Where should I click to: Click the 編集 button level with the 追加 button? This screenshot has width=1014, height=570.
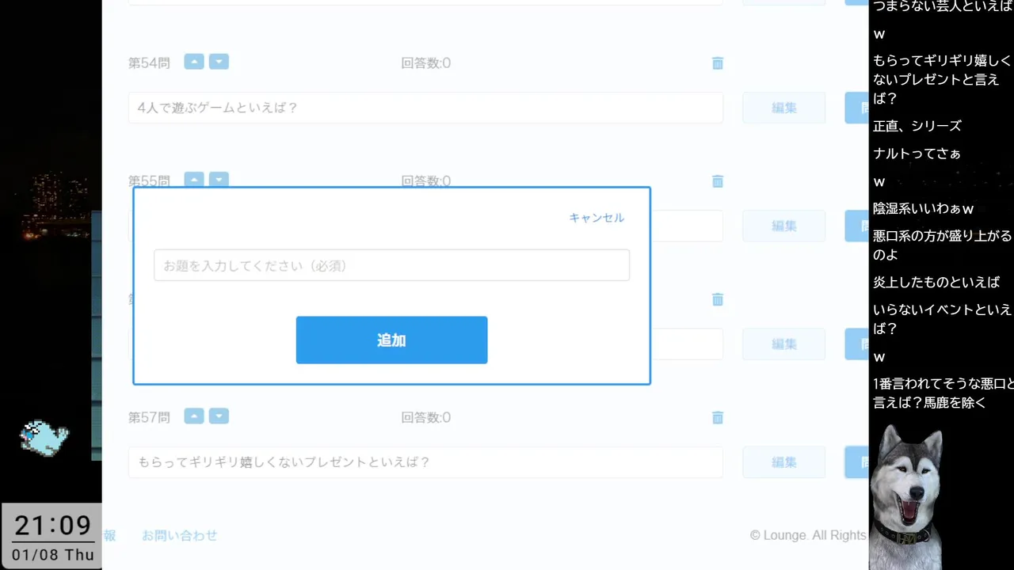coord(783,344)
